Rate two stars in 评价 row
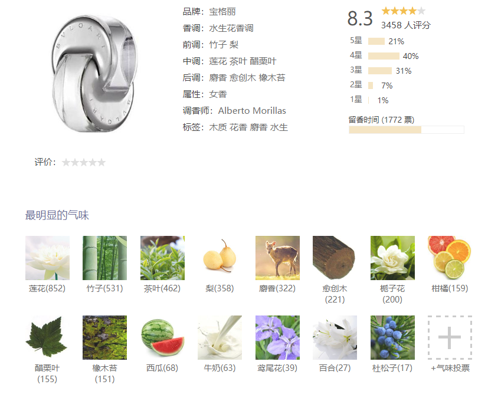The width and height of the screenshot is (488, 401). coord(75,162)
